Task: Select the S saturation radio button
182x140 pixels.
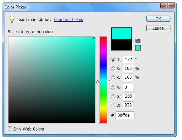Action: (113, 68)
